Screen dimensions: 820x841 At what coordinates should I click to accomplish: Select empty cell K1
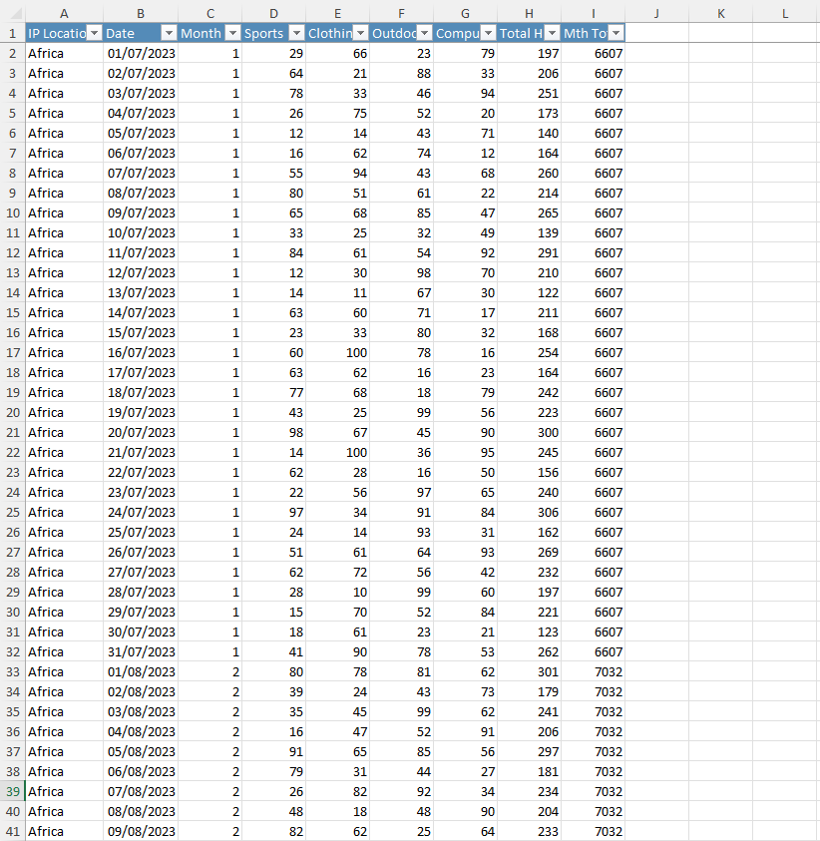pyautogui.click(x=720, y=33)
